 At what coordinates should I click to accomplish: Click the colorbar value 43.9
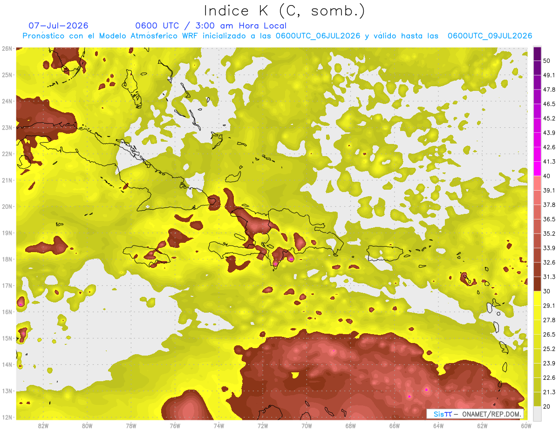tap(549, 133)
